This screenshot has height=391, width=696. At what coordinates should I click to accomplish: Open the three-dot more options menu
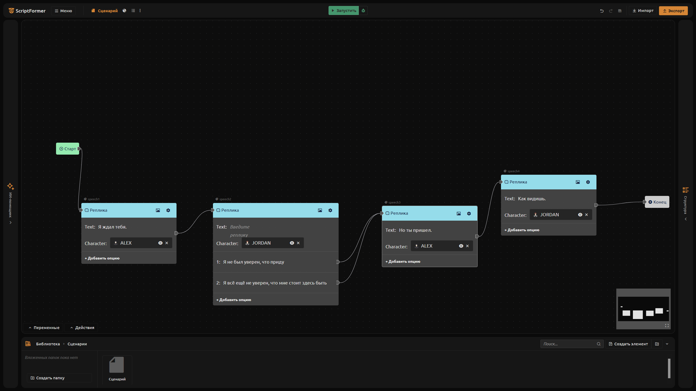click(140, 11)
